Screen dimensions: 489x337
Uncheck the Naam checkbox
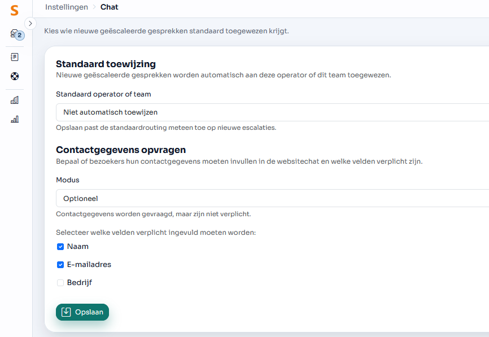click(x=60, y=246)
